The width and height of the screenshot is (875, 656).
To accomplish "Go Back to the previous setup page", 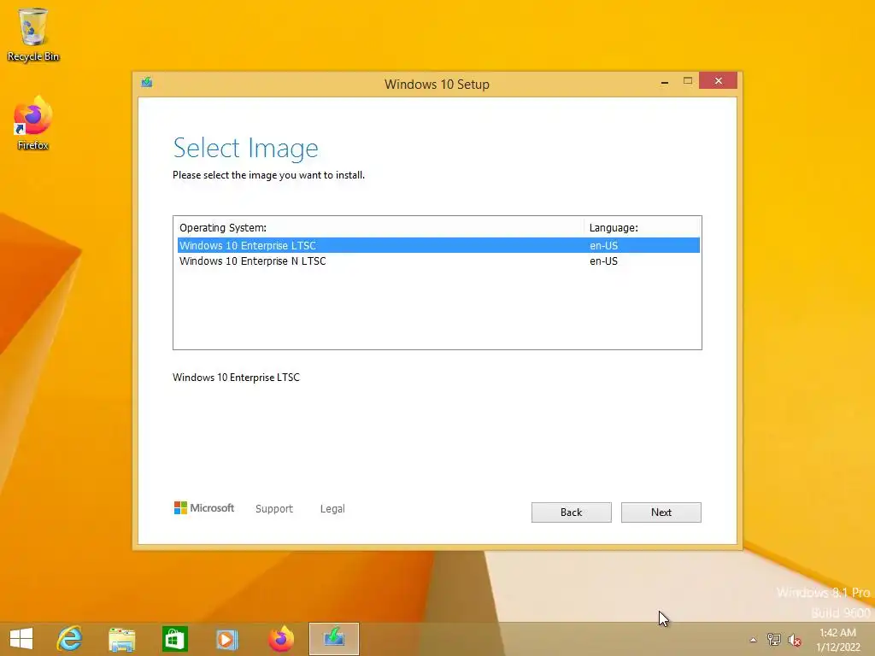I will tap(571, 512).
